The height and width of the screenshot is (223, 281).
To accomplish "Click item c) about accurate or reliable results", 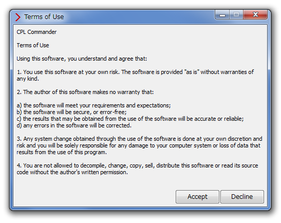I will pos(130,119).
